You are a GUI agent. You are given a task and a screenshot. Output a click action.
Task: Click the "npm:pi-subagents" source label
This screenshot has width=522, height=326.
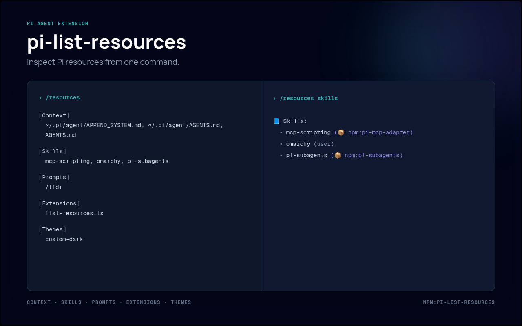(372, 156)
